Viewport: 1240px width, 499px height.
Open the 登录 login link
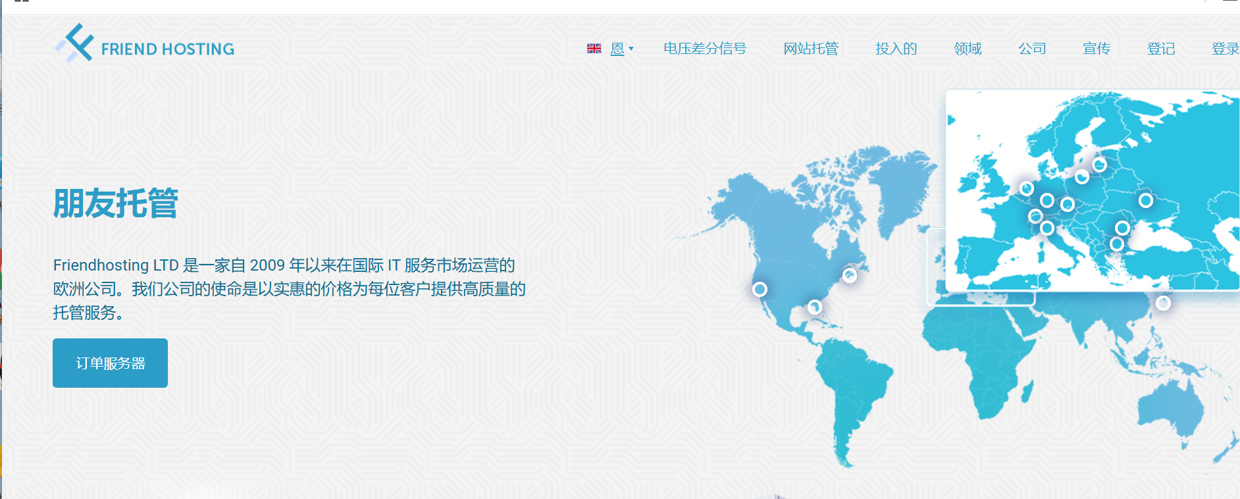1224,49
